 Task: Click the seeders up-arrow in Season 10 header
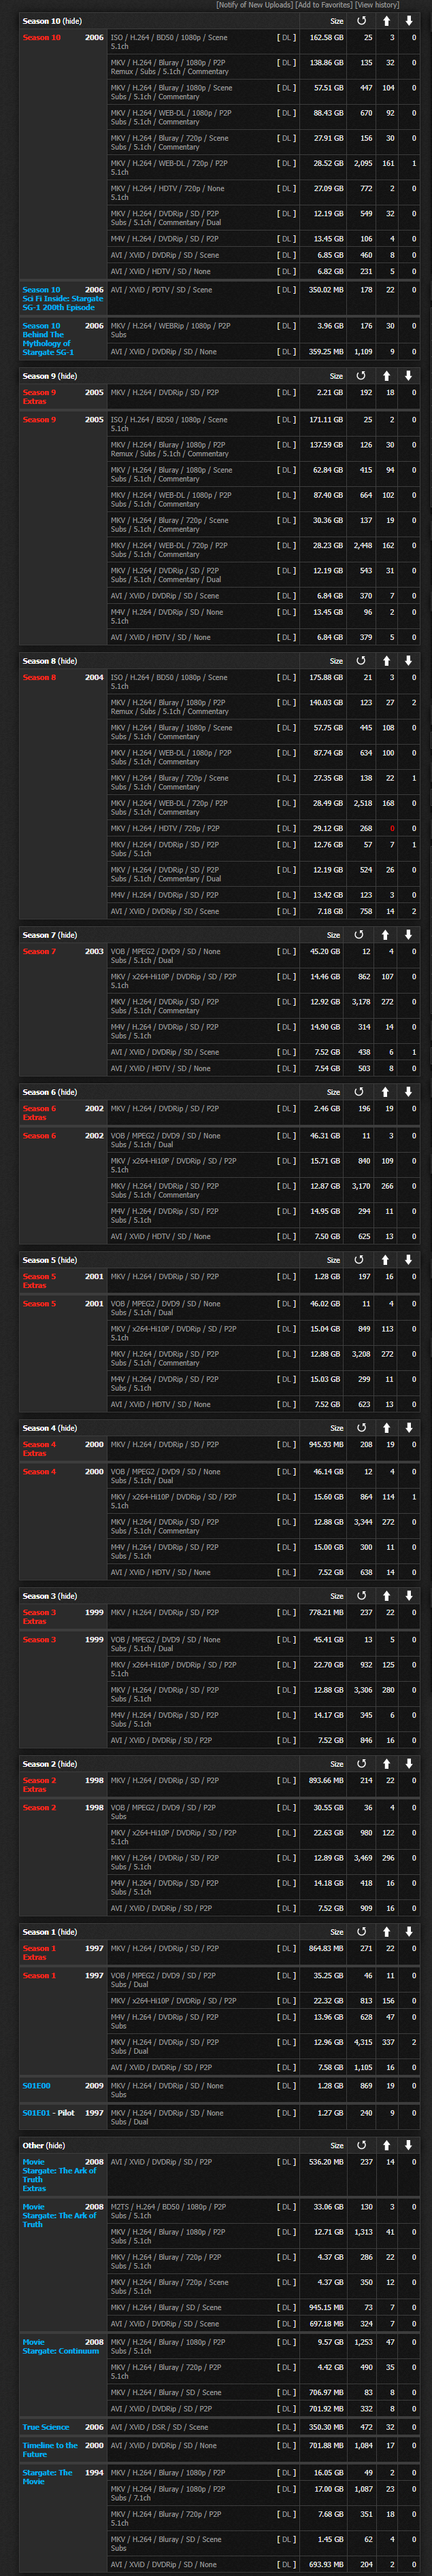click(x=387, y=21)
